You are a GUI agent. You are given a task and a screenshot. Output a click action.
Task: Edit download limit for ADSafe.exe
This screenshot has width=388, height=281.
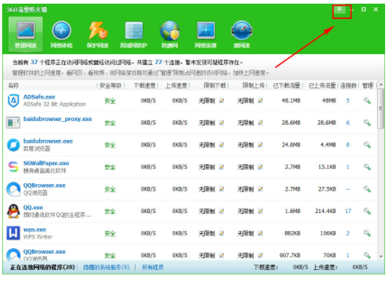coord(222,101)
